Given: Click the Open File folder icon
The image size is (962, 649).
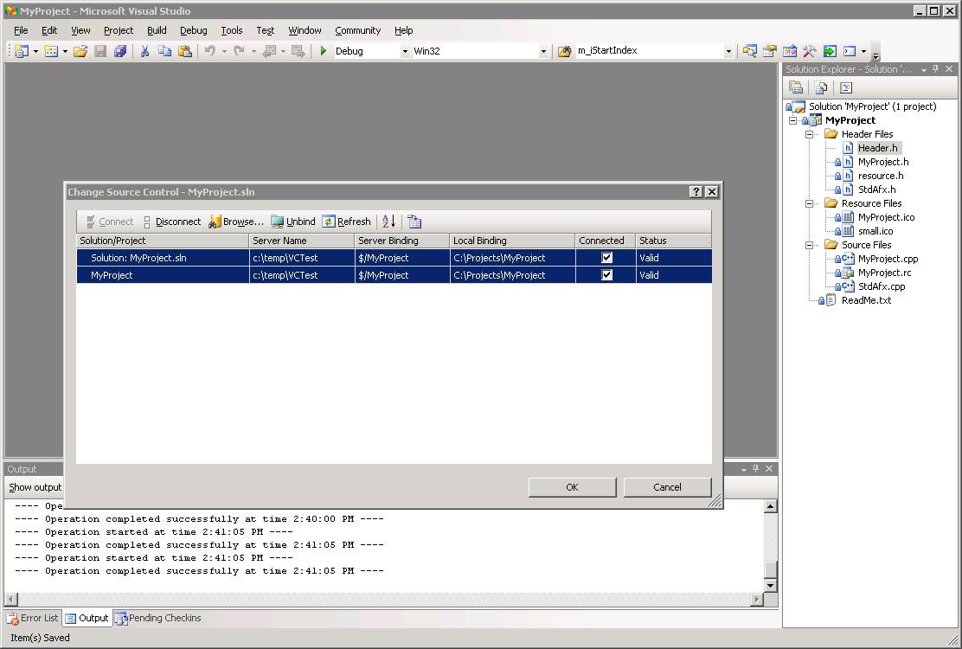Looking at the screenshot, I should pyautogui.click(x=80, y=51).
